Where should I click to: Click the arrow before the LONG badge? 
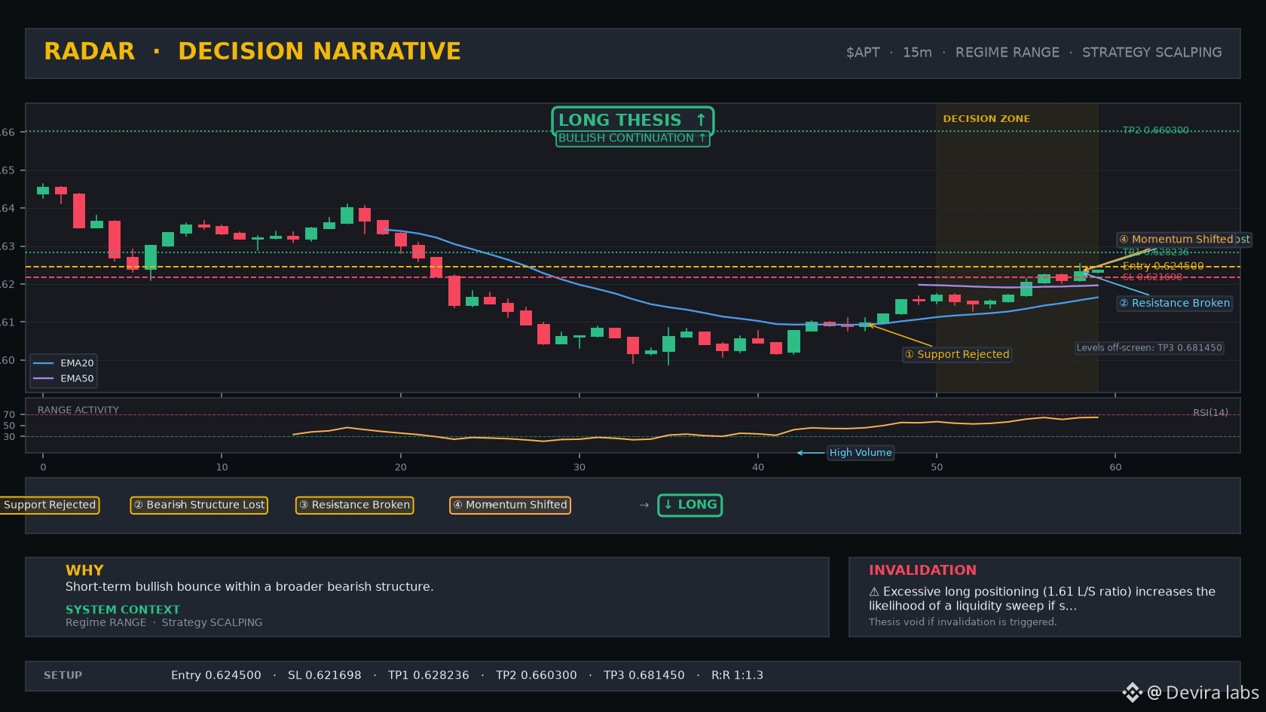pos(644,505)
